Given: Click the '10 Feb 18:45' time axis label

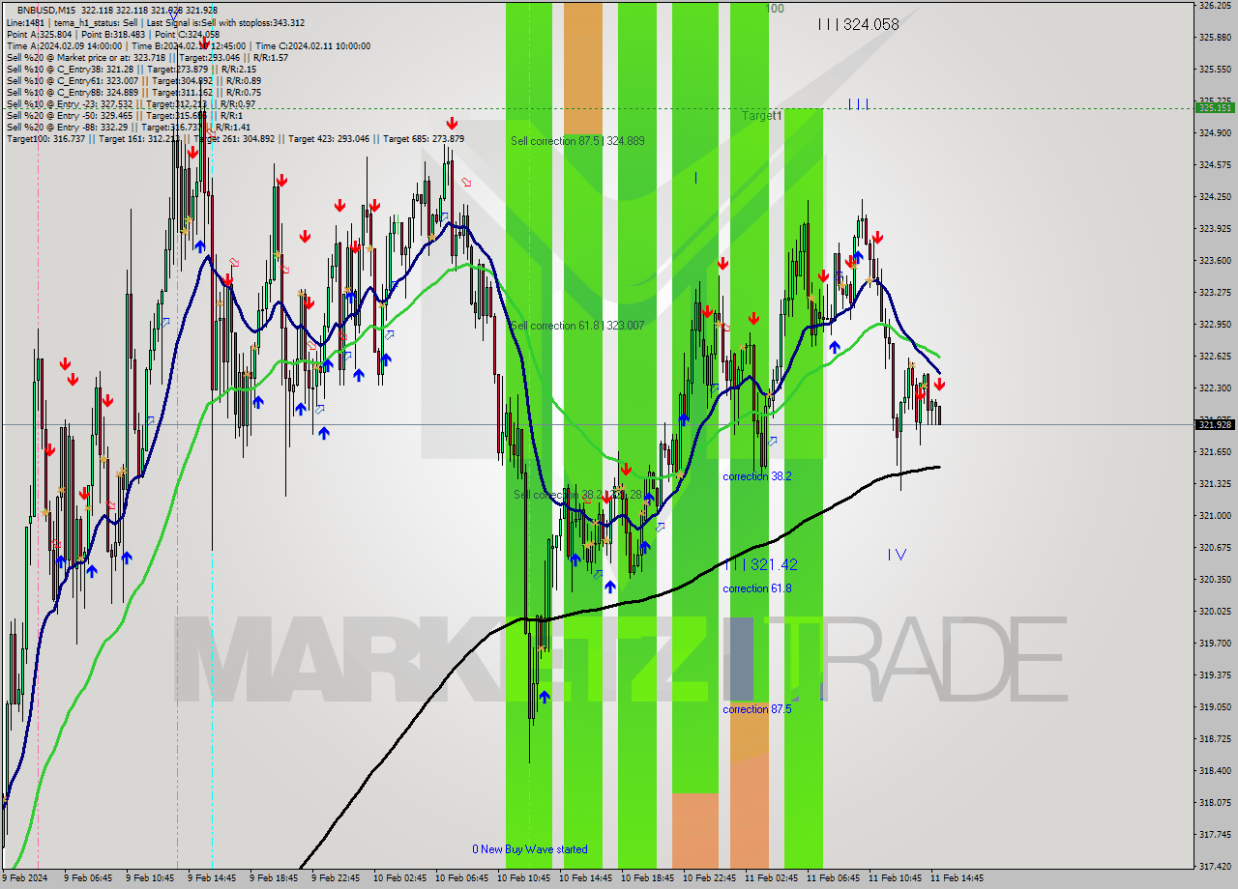Looking at the screenshot, I should click(x=648, y=878).
